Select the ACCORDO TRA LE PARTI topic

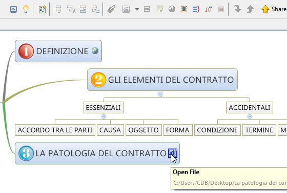point(55,130)
